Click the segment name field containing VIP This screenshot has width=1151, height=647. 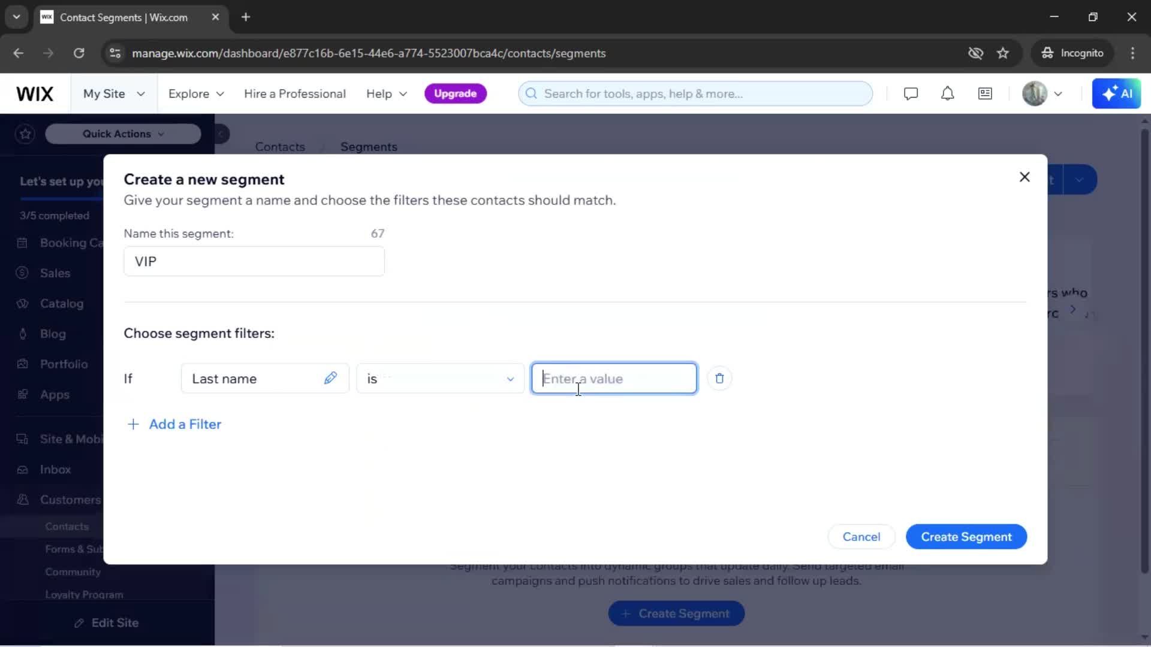254,261
